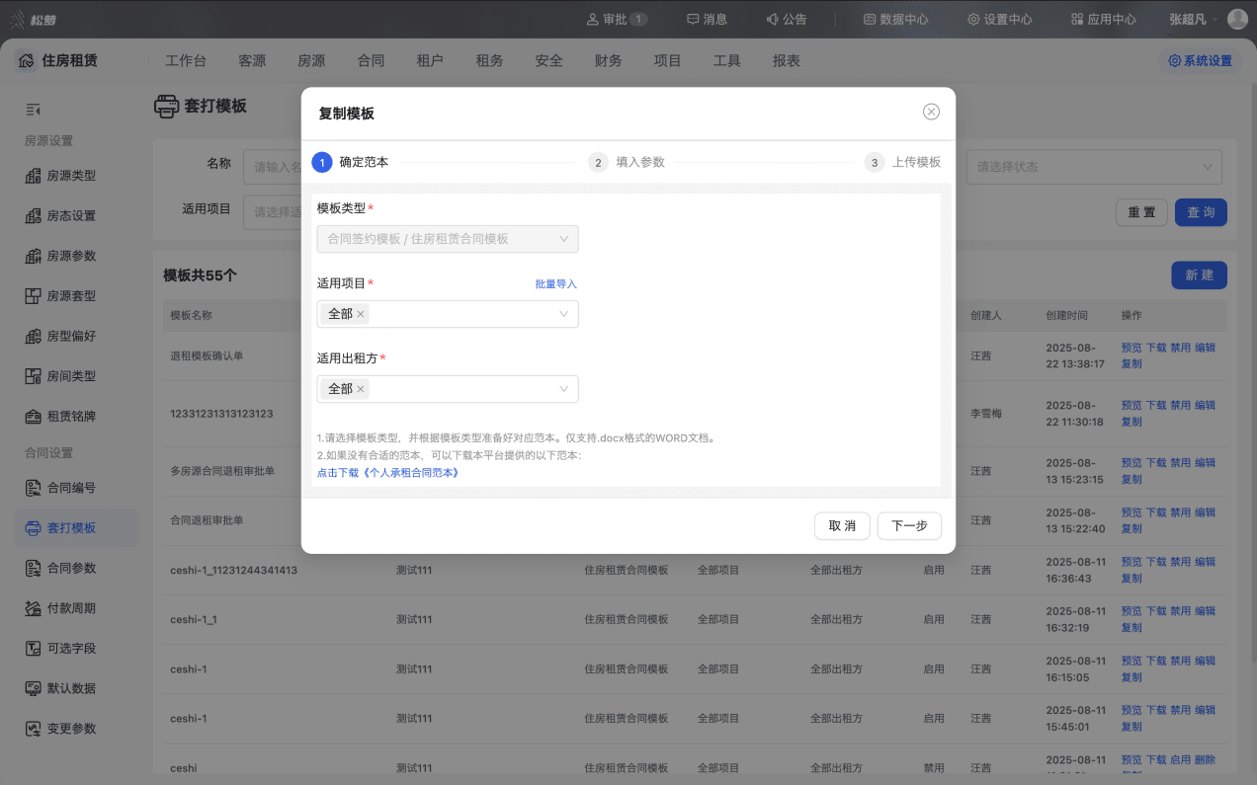Click the 批量导入 link
The width and height of the screenshot is (1257, 785).
(x=555, y=283)
